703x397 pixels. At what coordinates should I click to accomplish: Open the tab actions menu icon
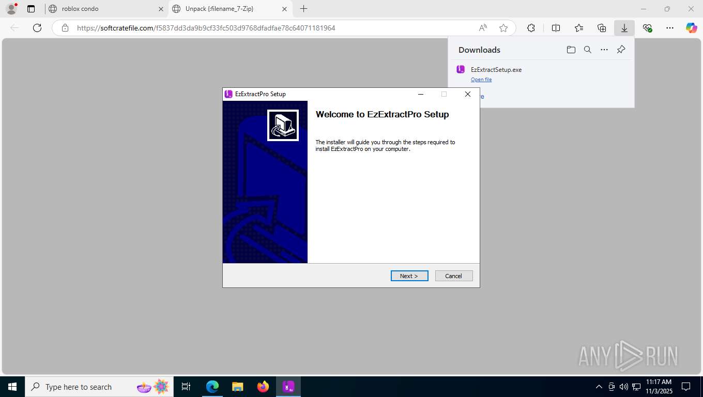[31, 9]
